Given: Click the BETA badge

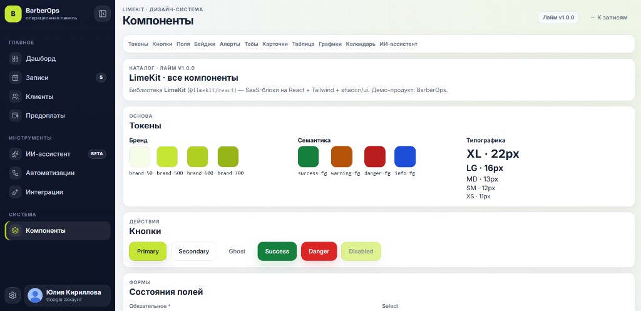Looking at the screenshot, I should [x=97, y=154].
